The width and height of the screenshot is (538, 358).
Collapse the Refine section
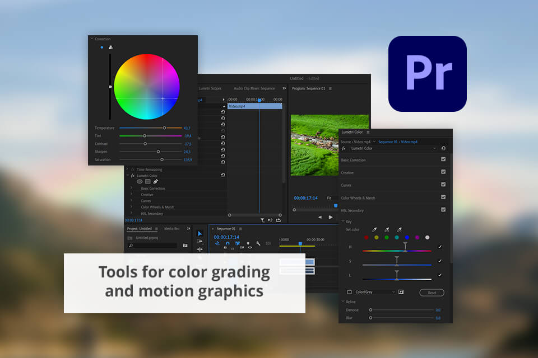343,302
